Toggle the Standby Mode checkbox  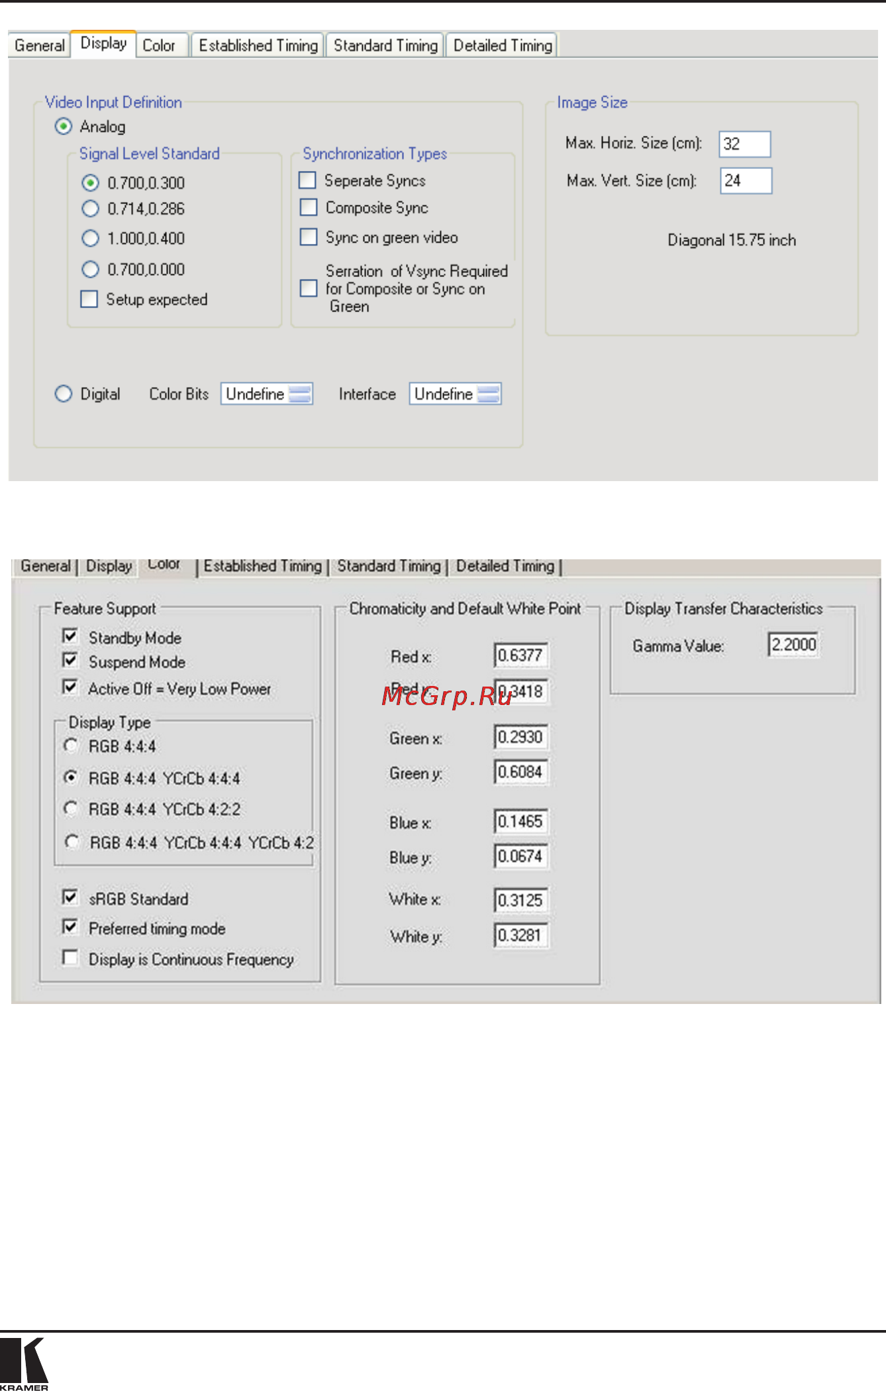[70, 636]
